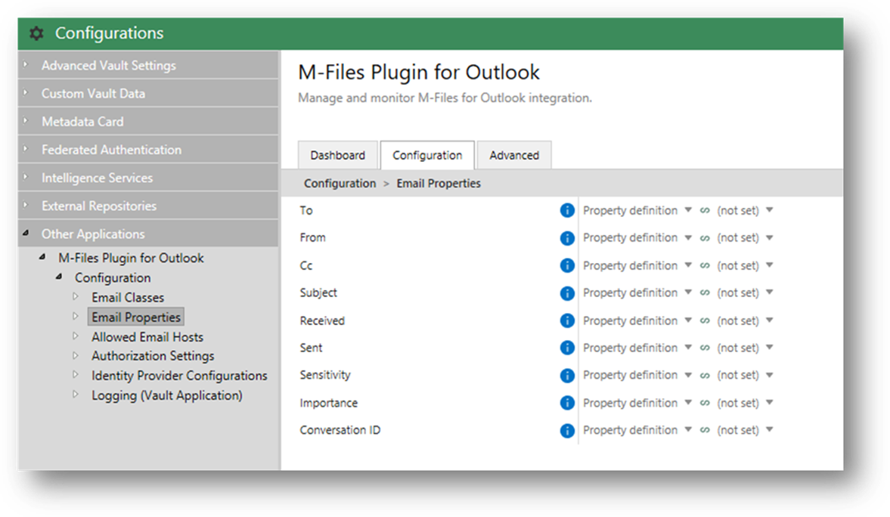Click the link icon in the Sent row
Viewport: 890px width, 517px height.
[x=705, y=348]
